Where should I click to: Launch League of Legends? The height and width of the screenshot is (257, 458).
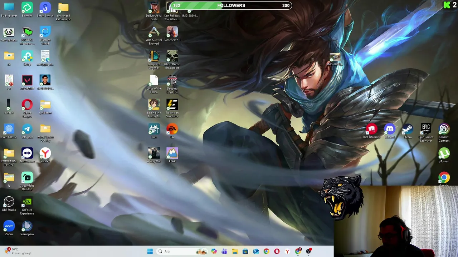click(x=154, y=60)
